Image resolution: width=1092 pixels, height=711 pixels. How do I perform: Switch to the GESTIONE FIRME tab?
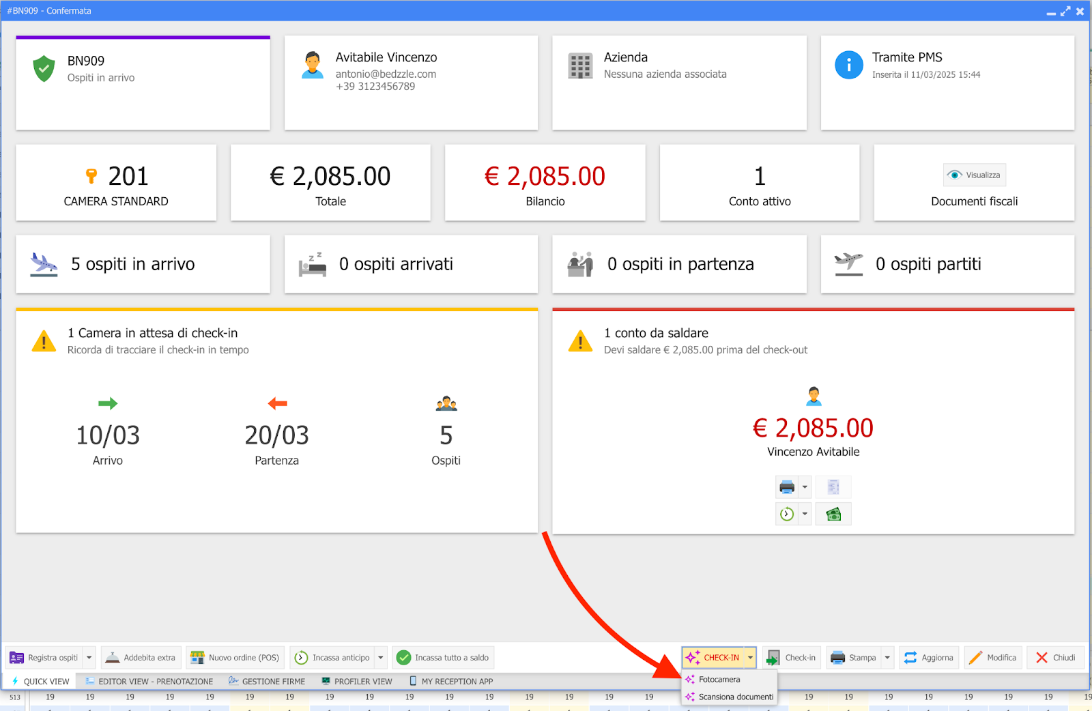(x=267, y=681)
